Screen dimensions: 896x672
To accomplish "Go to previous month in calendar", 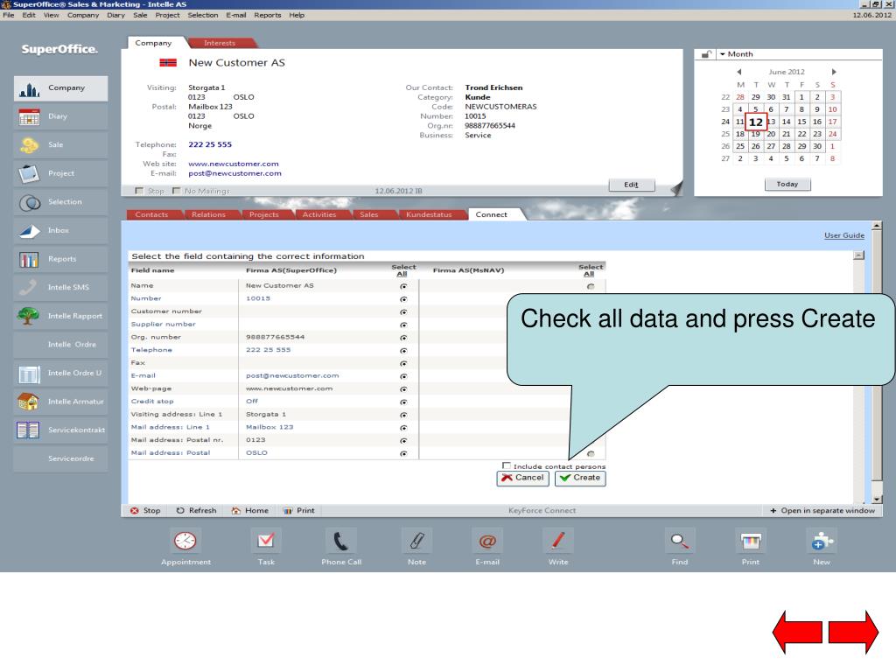I will (x=738, y=72).
